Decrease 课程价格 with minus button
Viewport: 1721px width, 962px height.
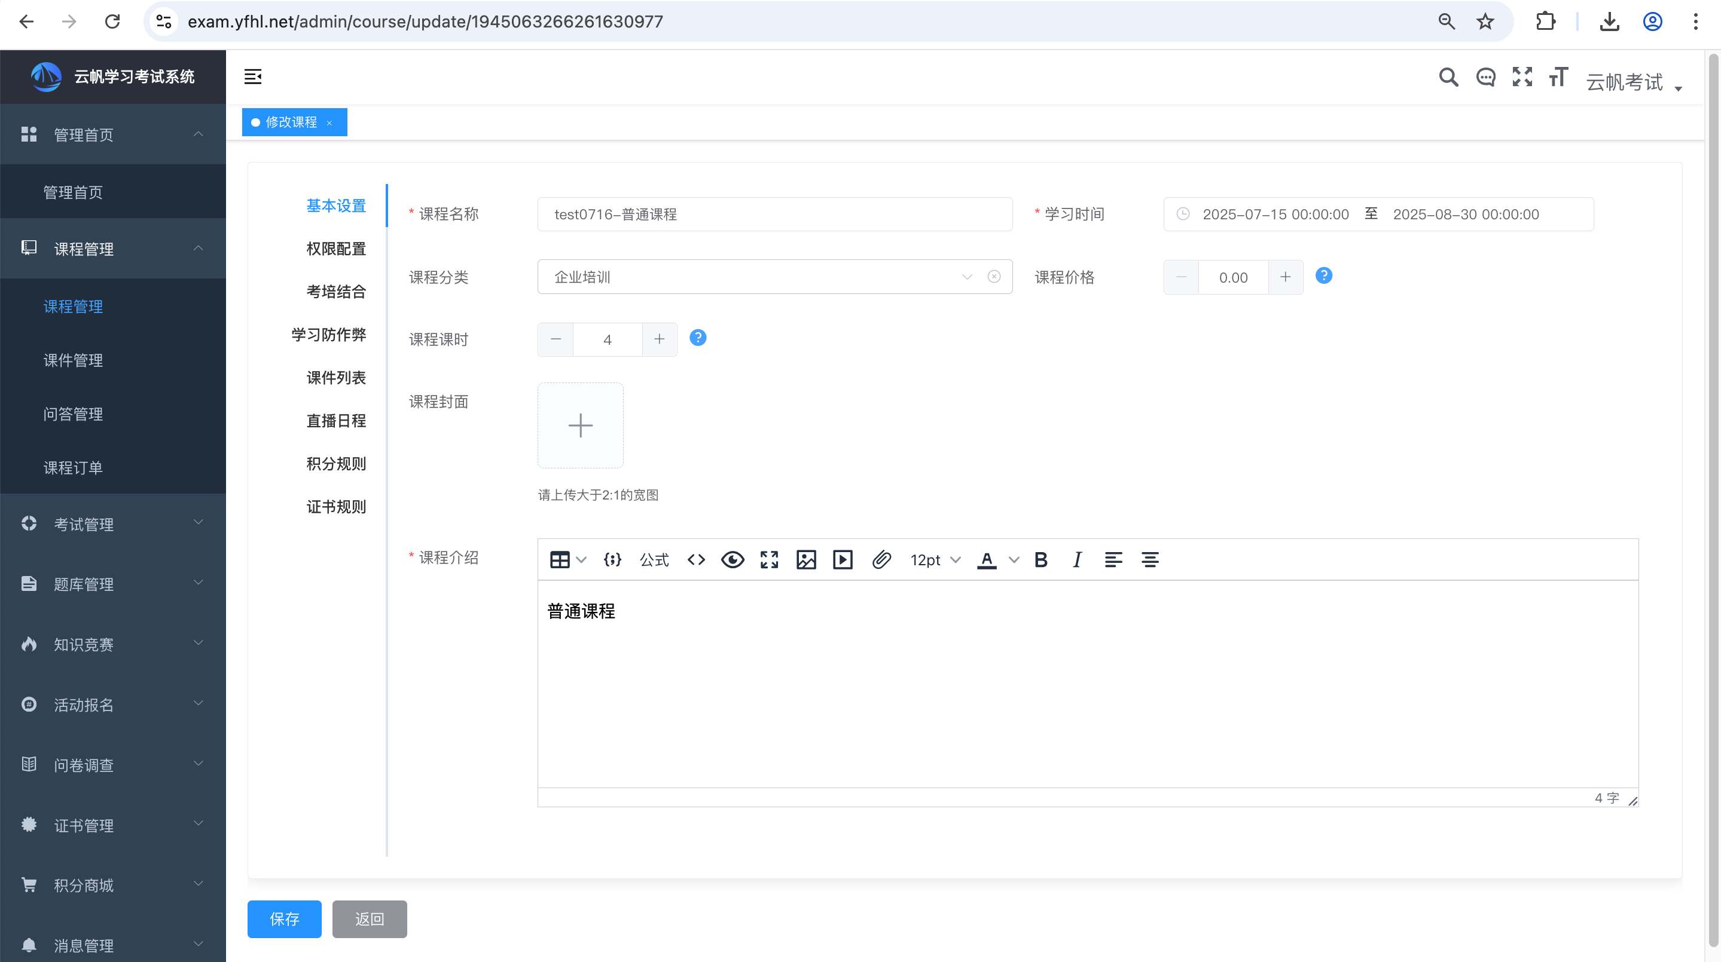coord(1181,277)
